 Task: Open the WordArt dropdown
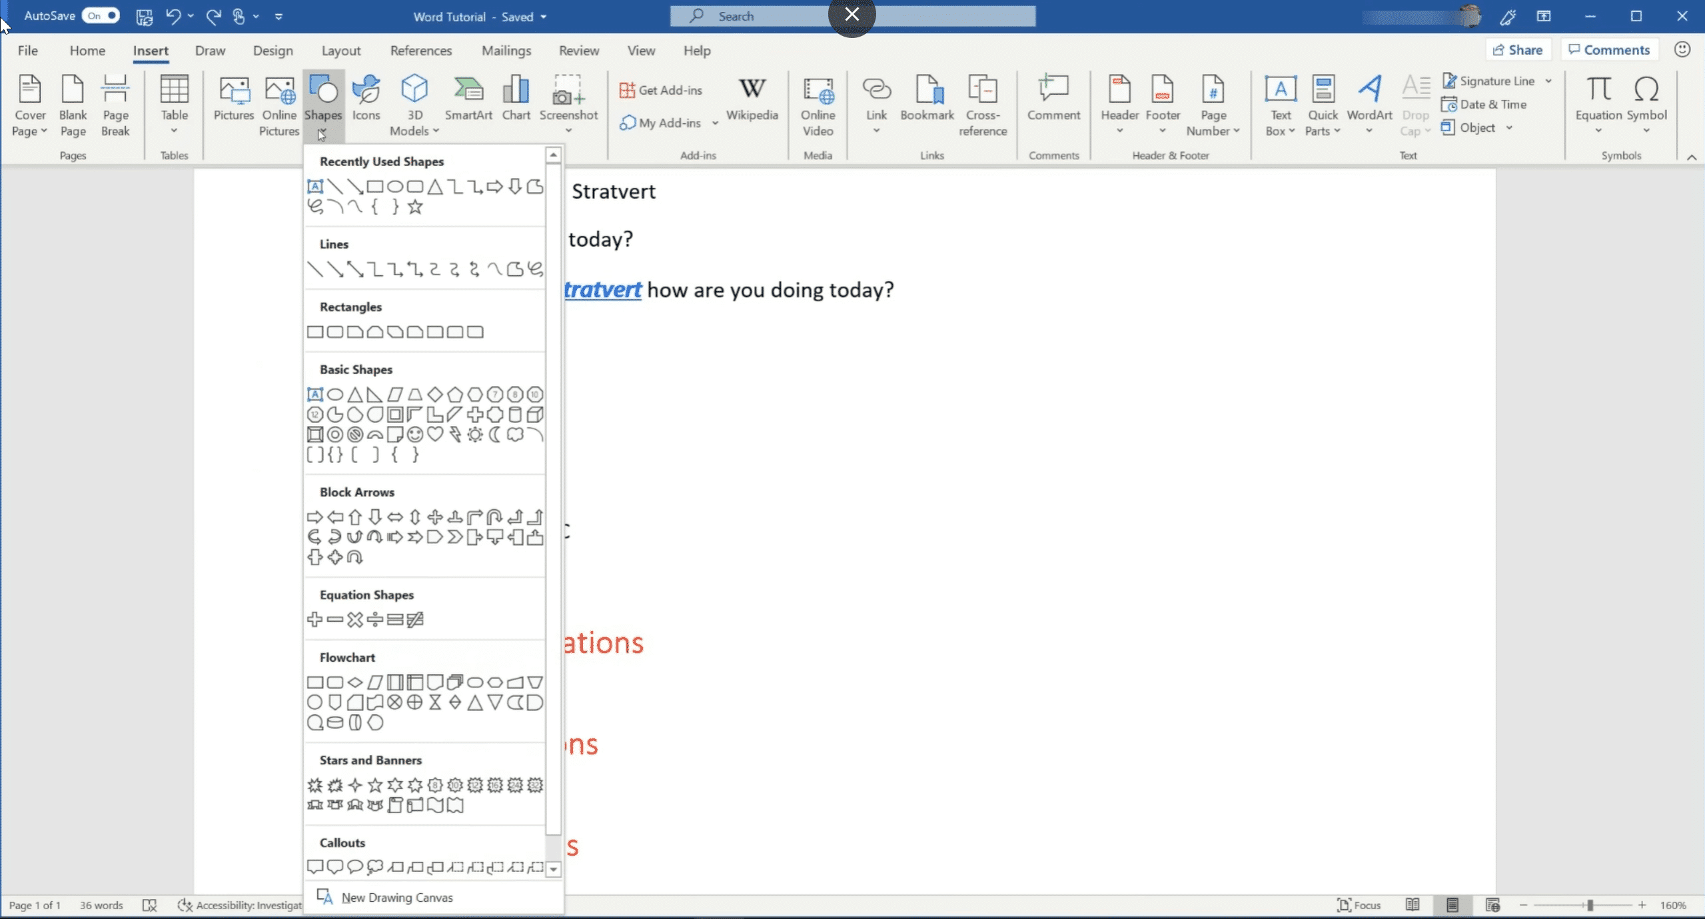click(x=1369, y=131)
